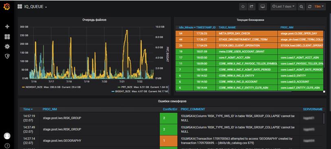
Task: Click the blue BIGDAT_SIZE color line
Action: 113,91
